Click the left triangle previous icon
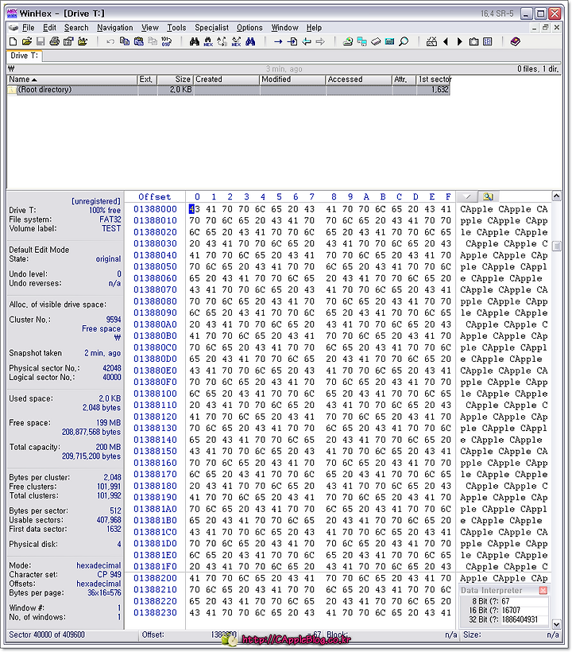 [x=446, y=41]
